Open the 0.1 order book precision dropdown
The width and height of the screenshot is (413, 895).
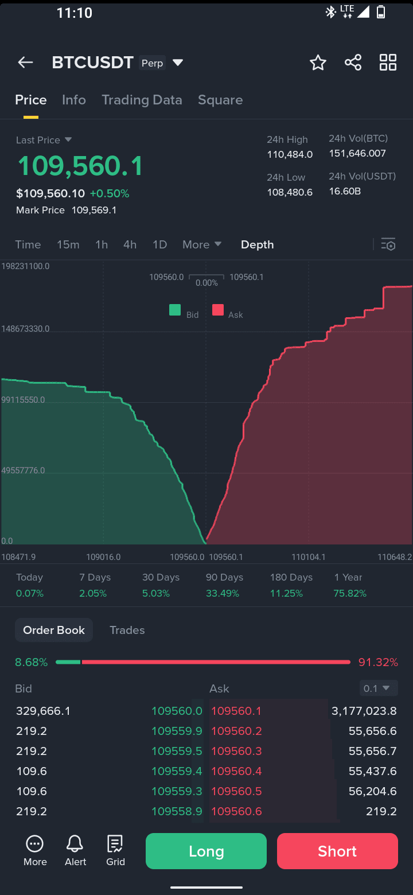tap(379, 688)
